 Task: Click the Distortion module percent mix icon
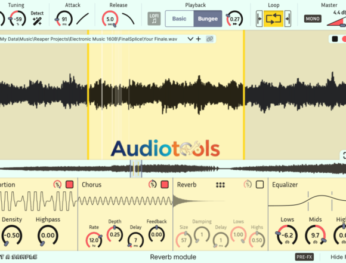57,185
